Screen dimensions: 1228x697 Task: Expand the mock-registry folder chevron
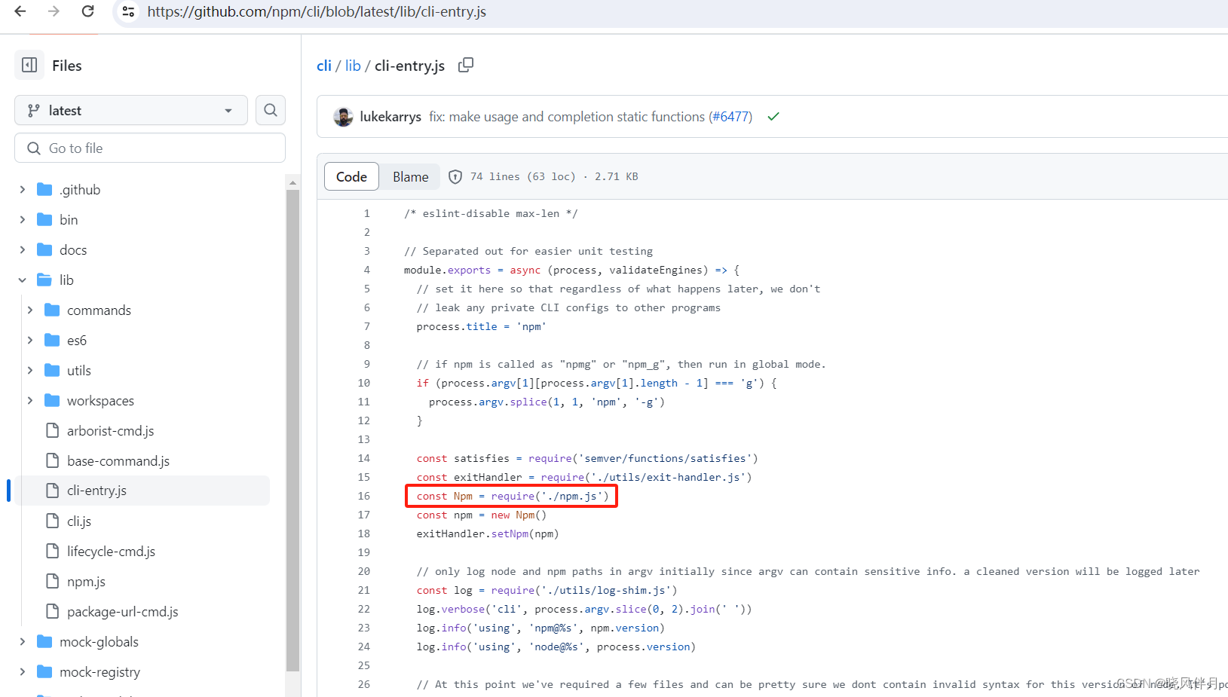pyautogui.click(x=22, y=672)
